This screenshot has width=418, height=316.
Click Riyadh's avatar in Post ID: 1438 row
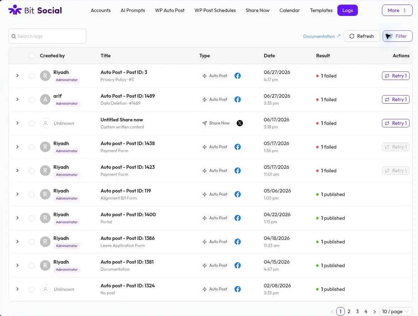(x=45, y=147)
